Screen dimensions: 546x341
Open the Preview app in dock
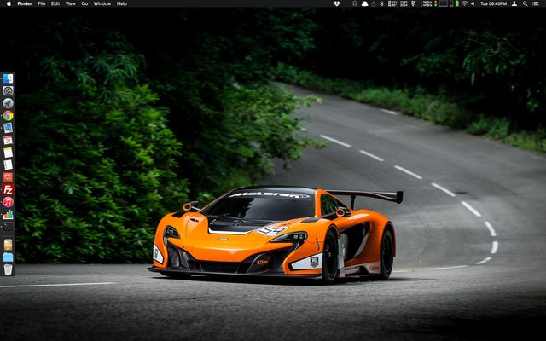coord(8,128)
